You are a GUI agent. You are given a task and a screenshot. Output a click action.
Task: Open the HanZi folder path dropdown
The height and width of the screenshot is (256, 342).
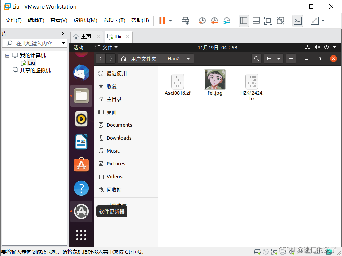[x=178, y=59]
